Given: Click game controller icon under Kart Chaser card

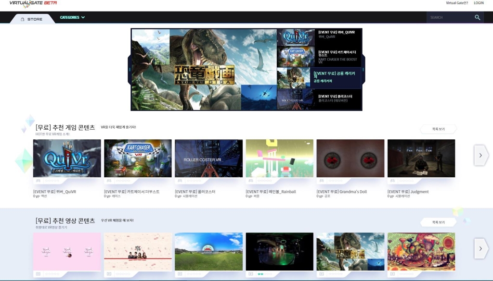Looking at the screenshot, I should point(109,181).
